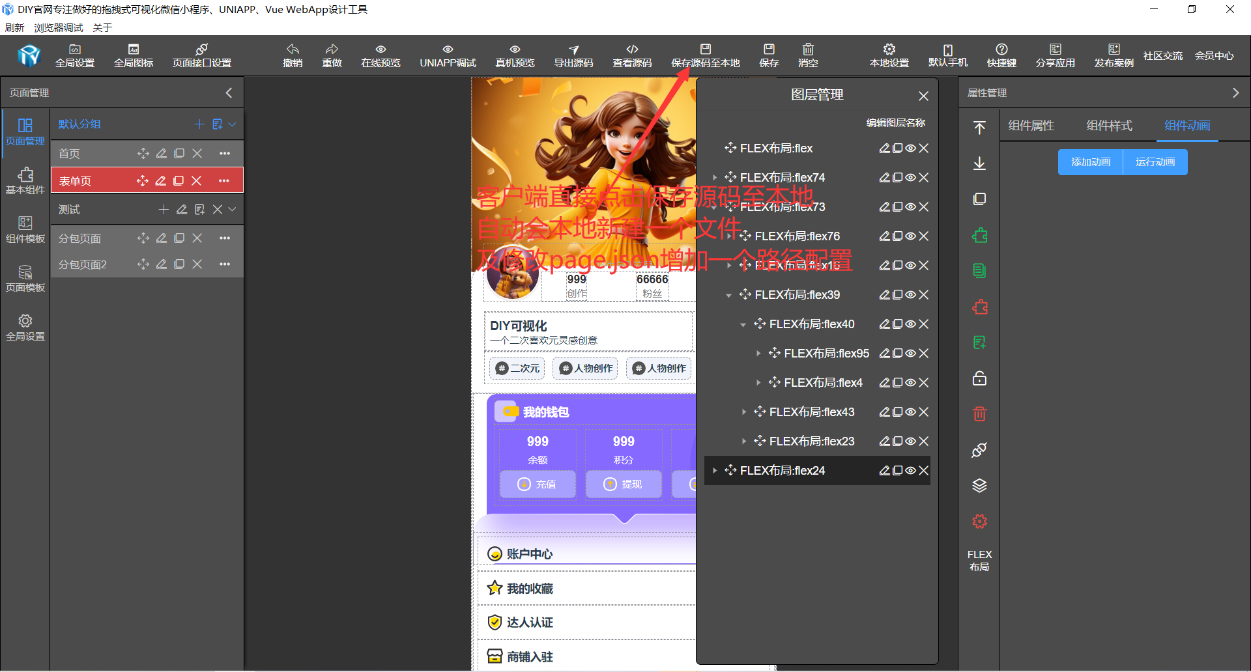Open the 浏览器调试 menu
Viewport: 1251px width, 672px height.
coord(59,27)
